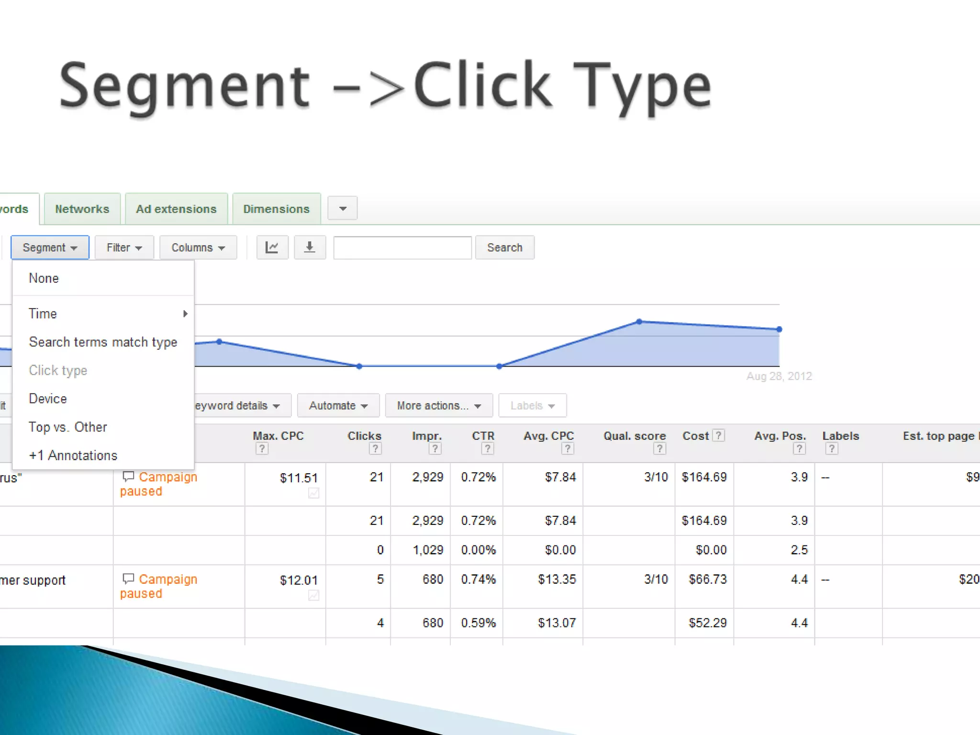Screen dimensions: 980x735
Task: Expand the Columns dropdown
Action: click(198, 247)
